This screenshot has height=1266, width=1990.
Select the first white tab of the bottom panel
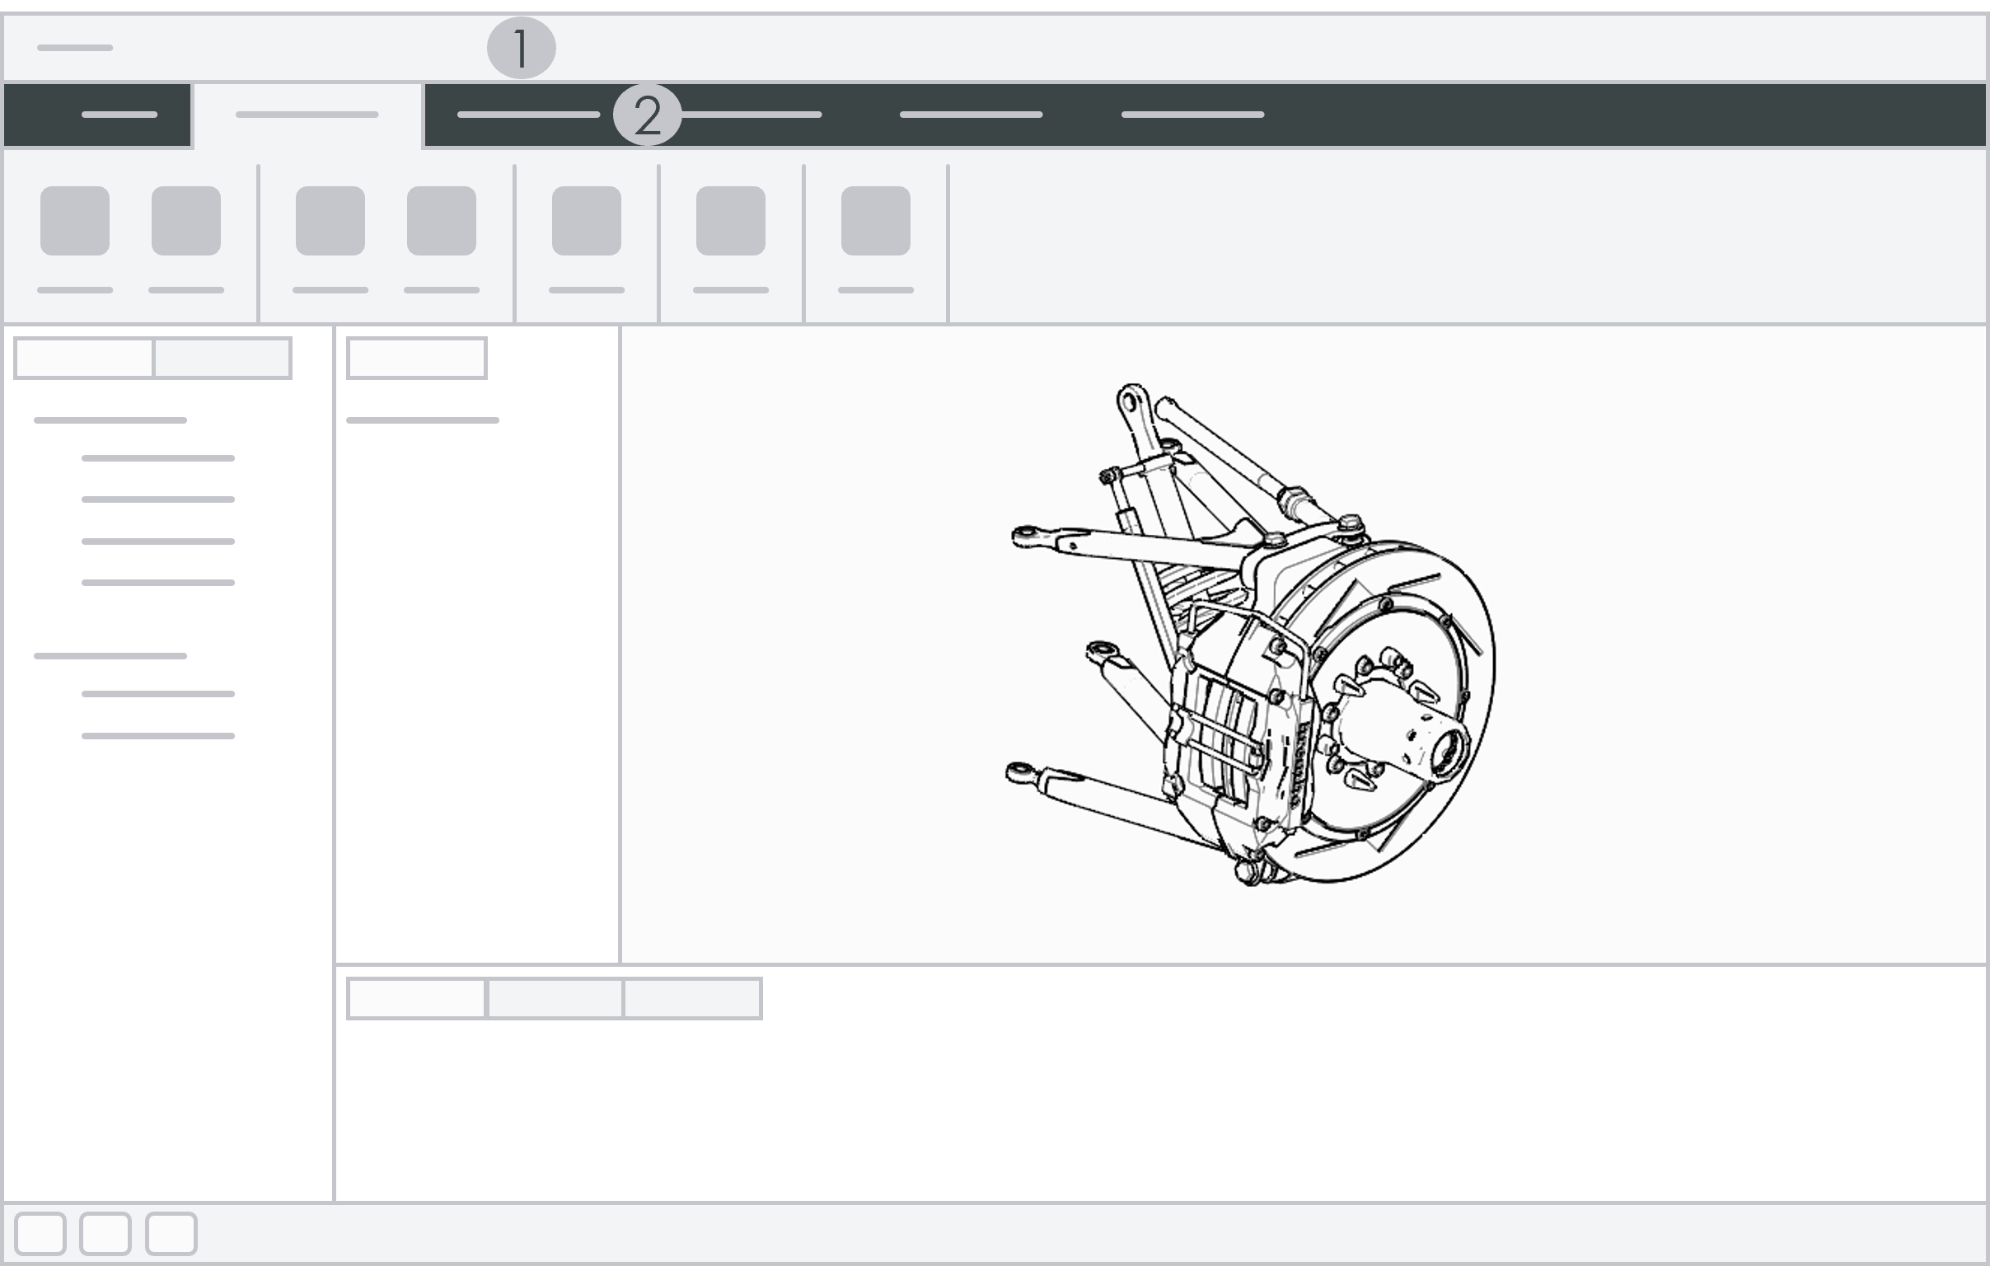(x=416, y=998)
